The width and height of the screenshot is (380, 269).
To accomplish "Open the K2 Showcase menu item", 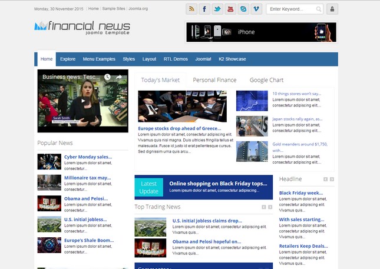I will click(x=232, y=59).
